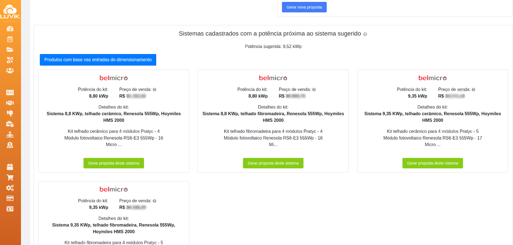Click the ID card icon in sidebar

[x=10, y=209]
